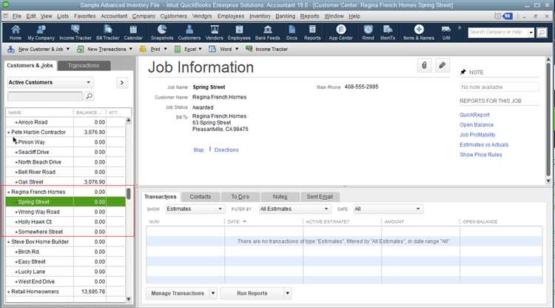Viewport: 555px width, 308px height.
Task: Open the Run Reports dropdown arrow
Action: pyautogui.click(x=287, y=293)
